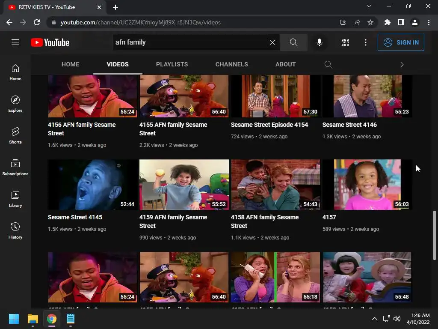Switch to the CHANNELS tab
Viewport: 438px width, 329px height.
[231, 64]
